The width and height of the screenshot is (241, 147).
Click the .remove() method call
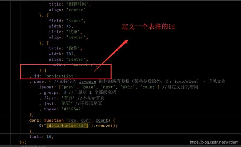click(x=105, y=126)
